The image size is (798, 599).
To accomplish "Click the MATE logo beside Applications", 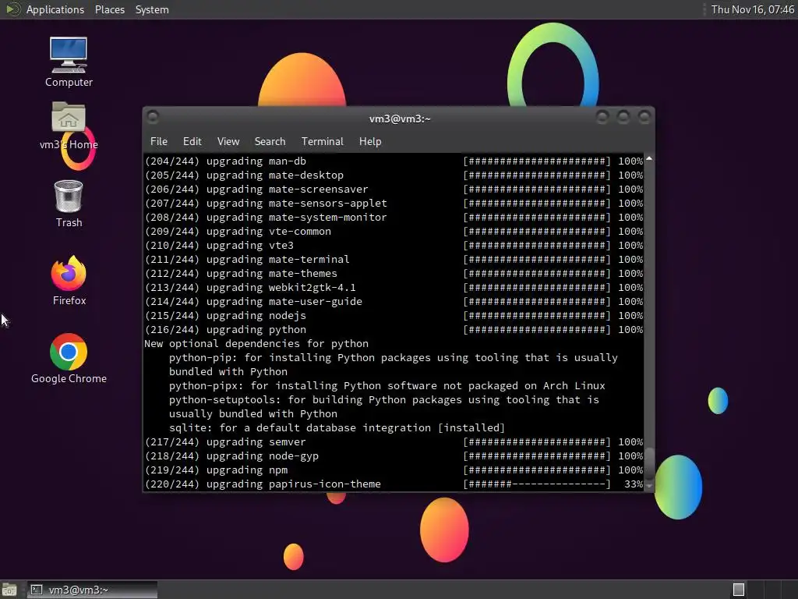I will pyautogui.click(x=12, y=9).
